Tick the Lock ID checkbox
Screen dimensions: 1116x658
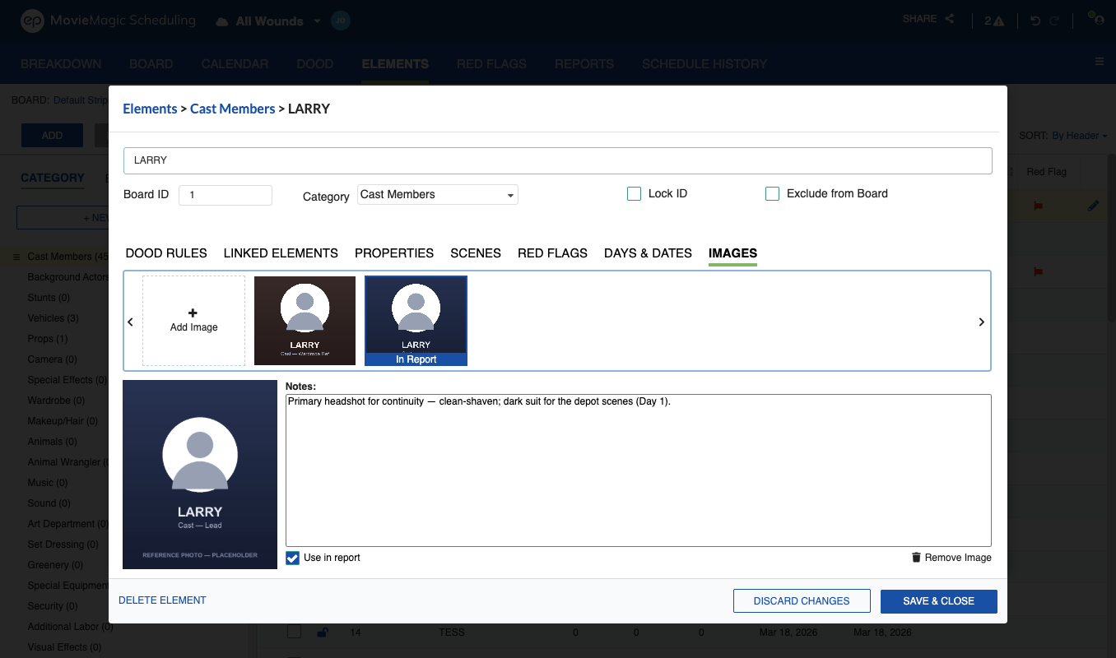[634, 194]
